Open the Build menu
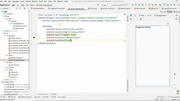This screenshot has height=101, width=180. pos(41,1)
